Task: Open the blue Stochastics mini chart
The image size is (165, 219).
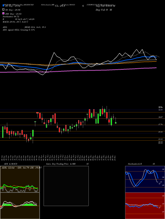Action: pyautogui.click(x=145, y=179)
